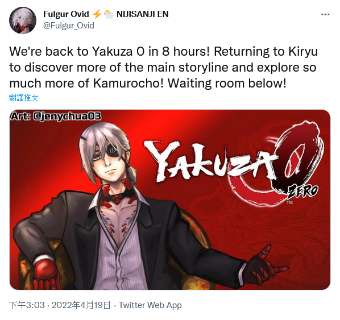Visit the @Fulgur_Ovid handle link
340x320 pixels.
pos(69,26)
